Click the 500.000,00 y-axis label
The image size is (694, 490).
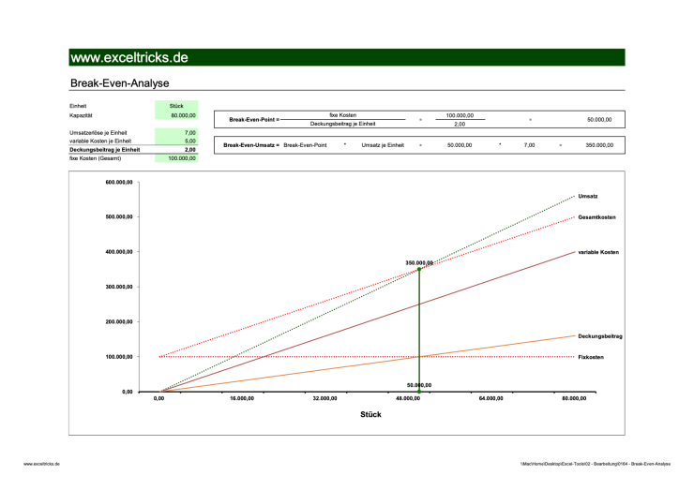[118, 217]
